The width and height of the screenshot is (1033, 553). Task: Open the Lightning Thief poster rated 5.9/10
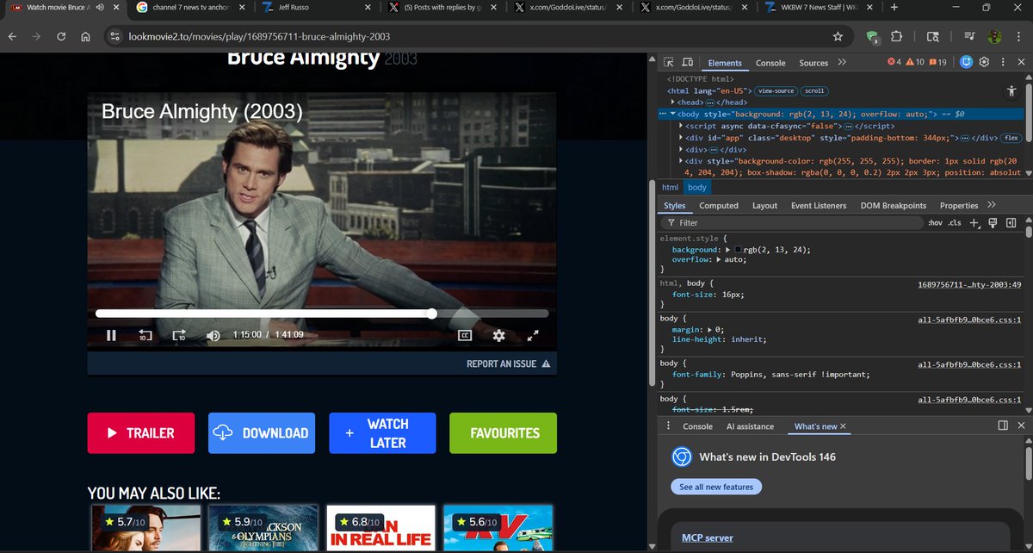[x=263, y=529]
